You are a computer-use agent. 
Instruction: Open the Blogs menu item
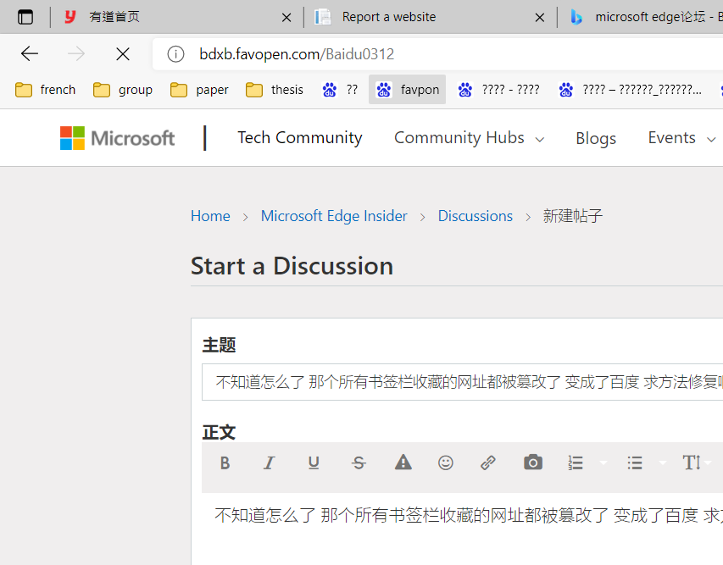[x=596, y=138]
